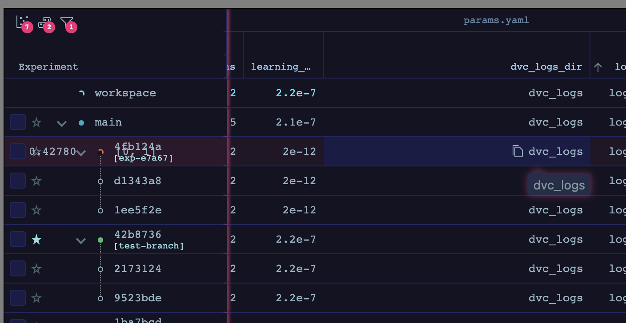Click dvc_logs cell in workspace row

(x=556, y=93)
